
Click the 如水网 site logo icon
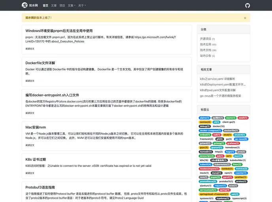(x=25, y=6)
